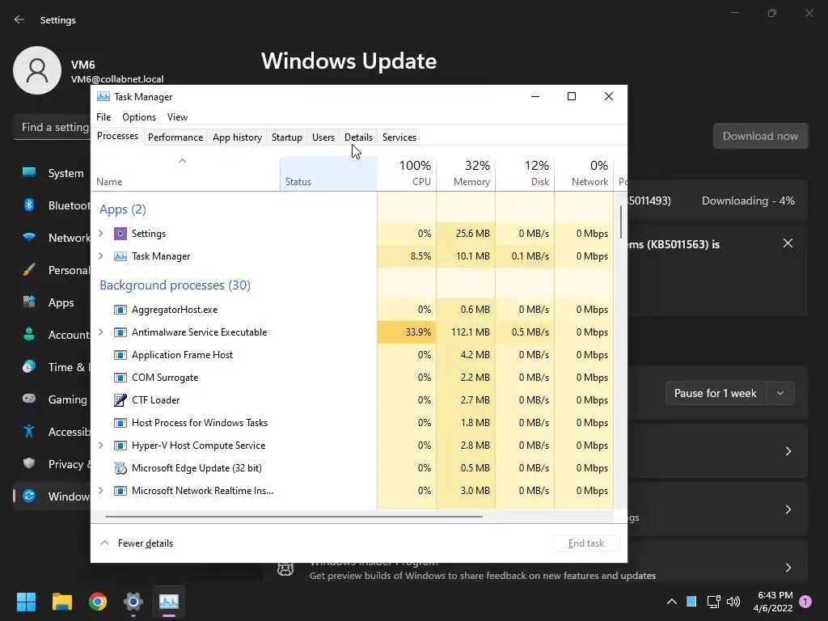The image size is (828, 621).
Task: Select the Application Frame Host row
Action: point(353,355)
